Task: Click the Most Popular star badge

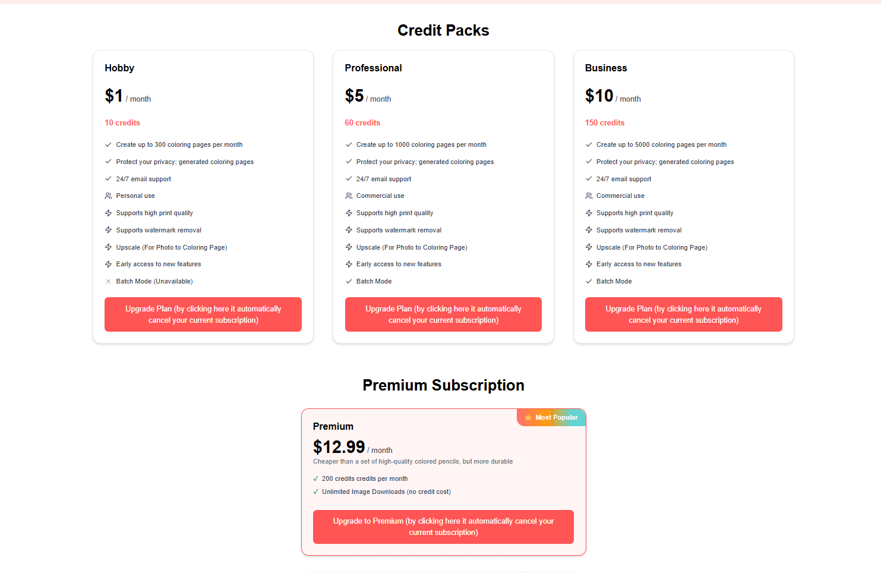Action: 551,417
